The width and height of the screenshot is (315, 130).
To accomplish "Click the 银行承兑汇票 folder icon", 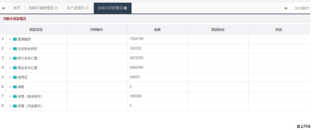I will 15,58.
